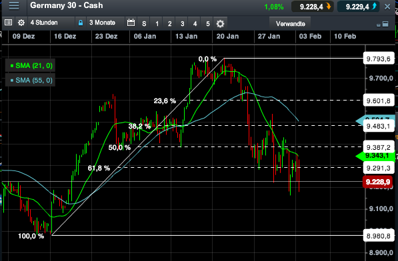This screenshot has height=261, width=398.
Task: Open the 3 Monate range dropdown
Action: [105, 23]
